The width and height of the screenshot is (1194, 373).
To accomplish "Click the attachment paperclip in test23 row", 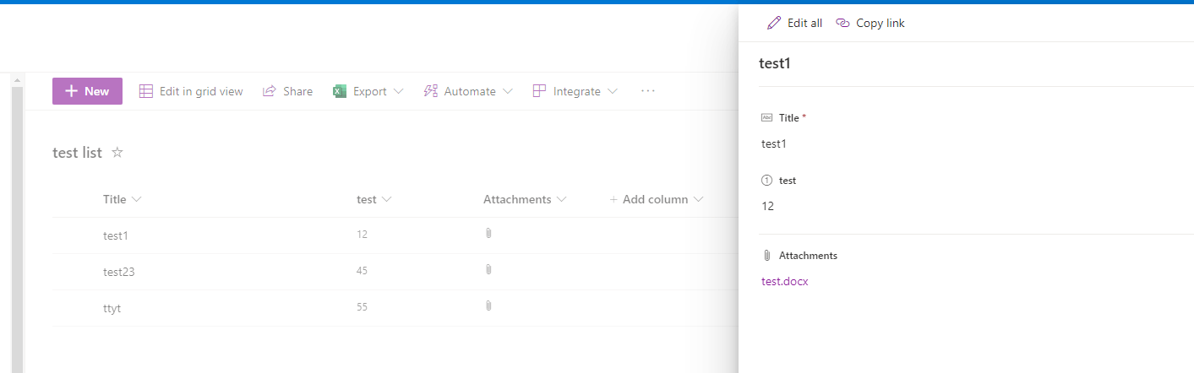I will [x=488, y=270].
